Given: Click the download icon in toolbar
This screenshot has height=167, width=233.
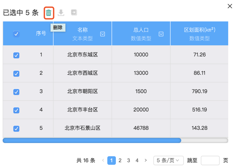Looking at the screenshot, I should pos(61,13).
